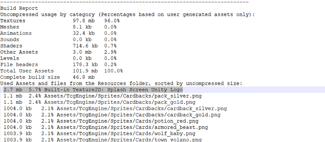Click the Complete build size line

(x=48, y=77)
